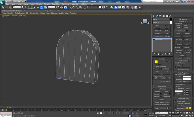194x117 pixels.
Task: Toggle the 3D Snaps tool
Action: (x=70, y=7)
